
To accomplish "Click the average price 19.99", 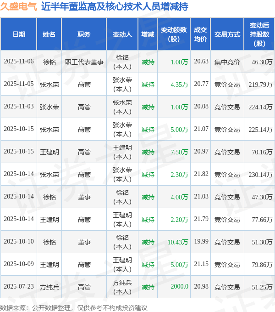I will 201,241.
